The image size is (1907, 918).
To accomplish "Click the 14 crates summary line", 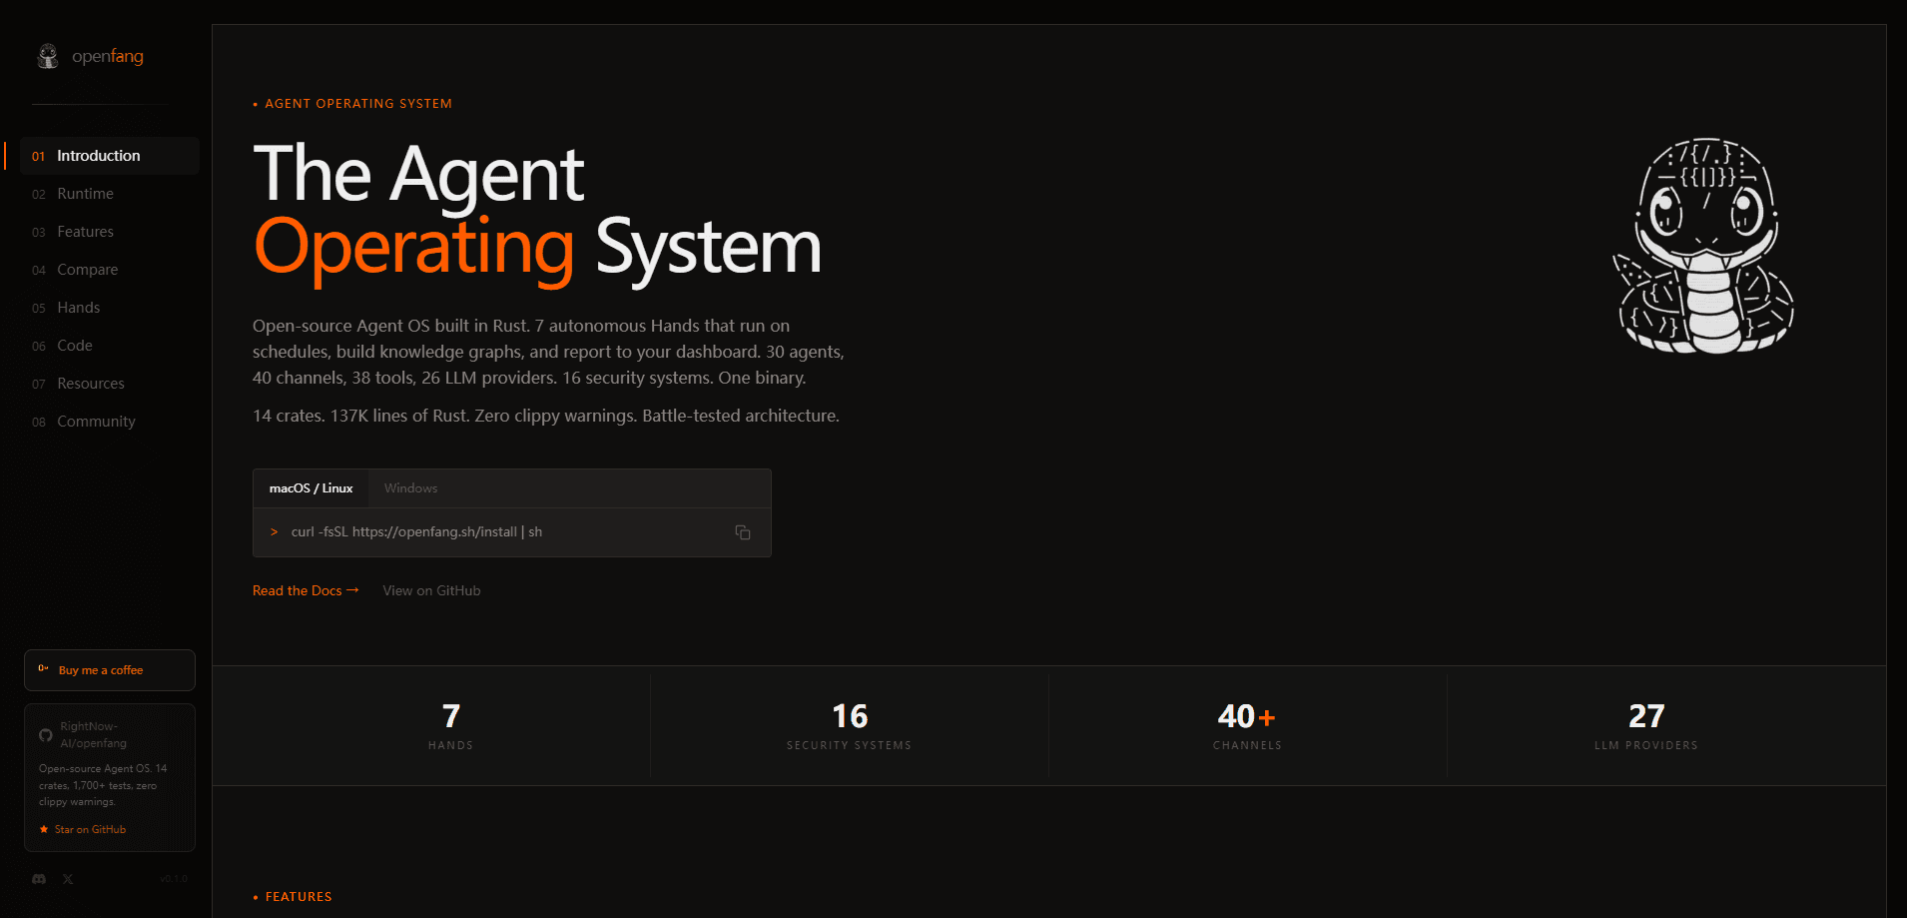I will (546, 416).
